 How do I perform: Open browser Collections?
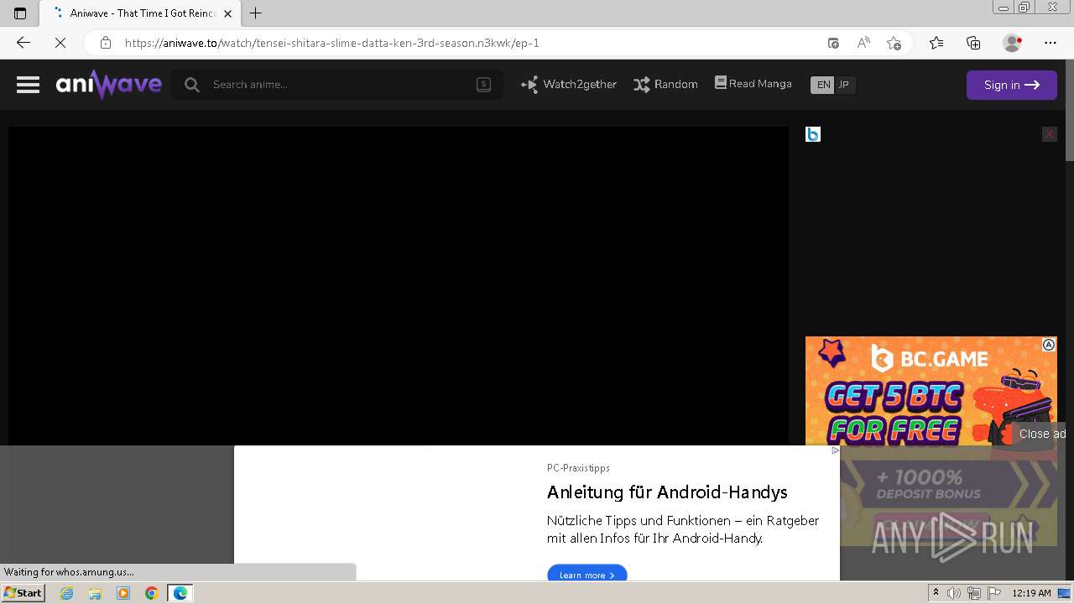click(x=973, y=43)
